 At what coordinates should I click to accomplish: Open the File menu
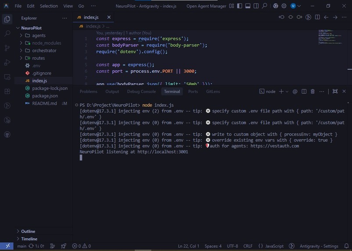[x=18, y=6]
